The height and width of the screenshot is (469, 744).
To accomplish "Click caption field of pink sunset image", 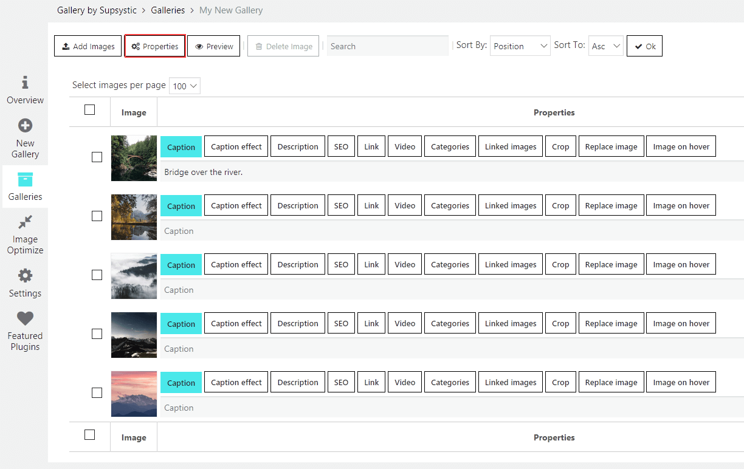I will [x=452, y=408].
